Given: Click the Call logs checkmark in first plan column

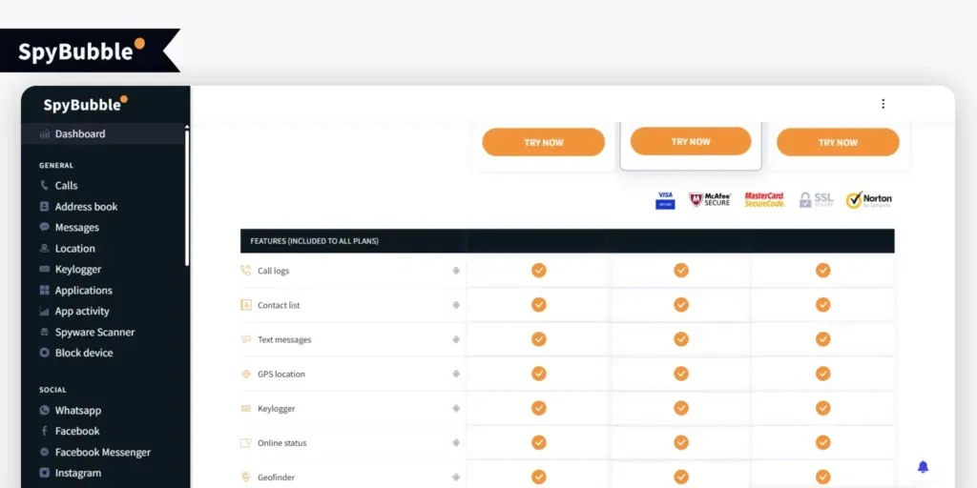Looking at the screenshot, I should [x=539, y=271].
